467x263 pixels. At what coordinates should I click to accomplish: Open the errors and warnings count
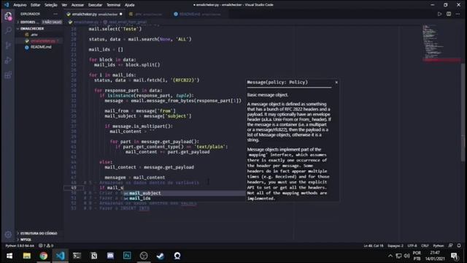pos(46,245)
